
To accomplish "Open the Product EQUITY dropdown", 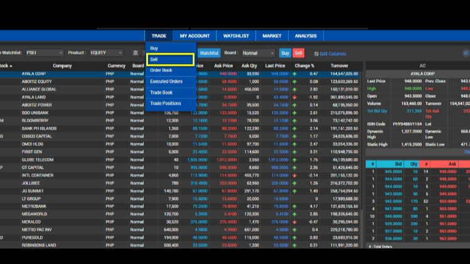I will point(106,53).
